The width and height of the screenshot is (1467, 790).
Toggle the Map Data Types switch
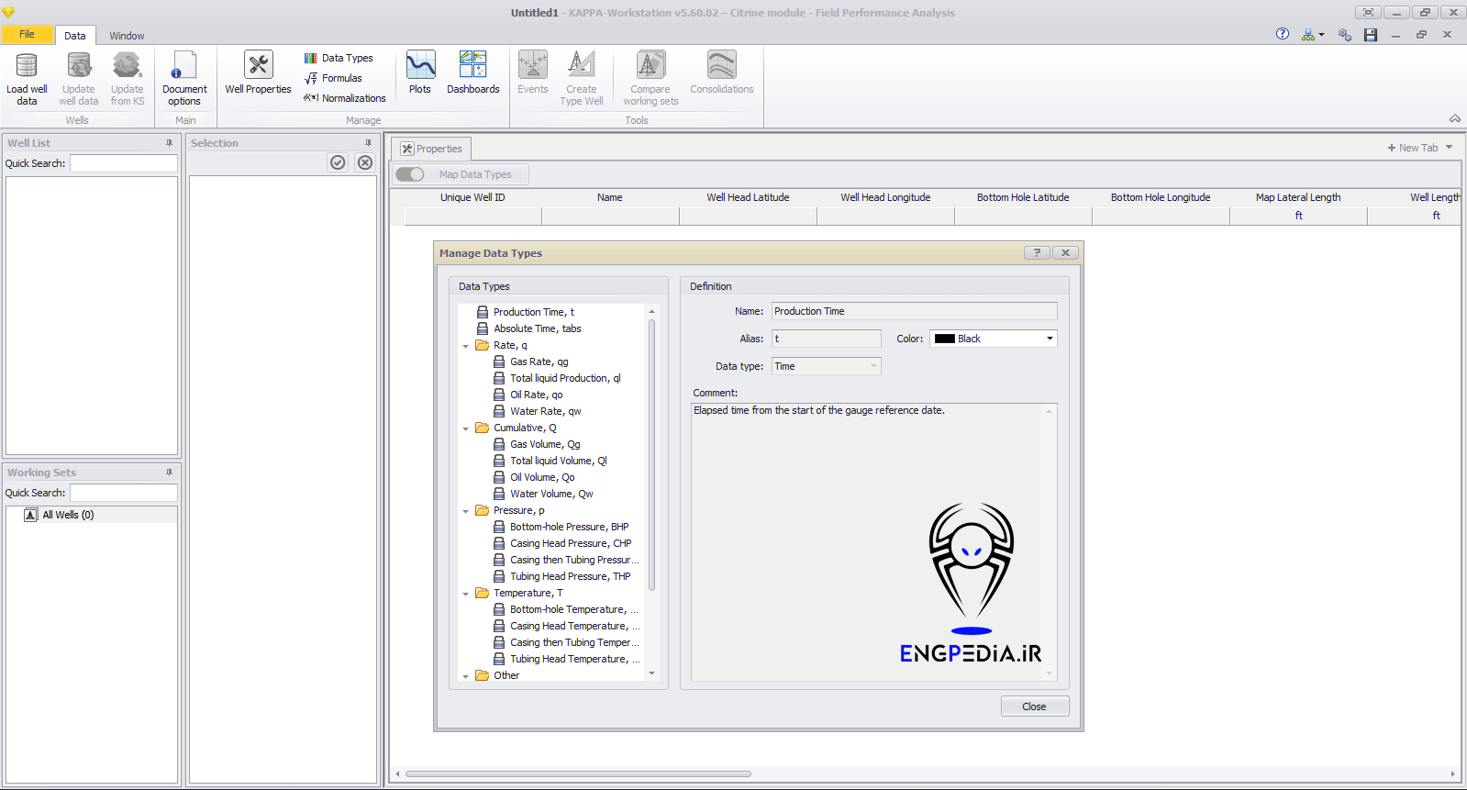(410, 174)
